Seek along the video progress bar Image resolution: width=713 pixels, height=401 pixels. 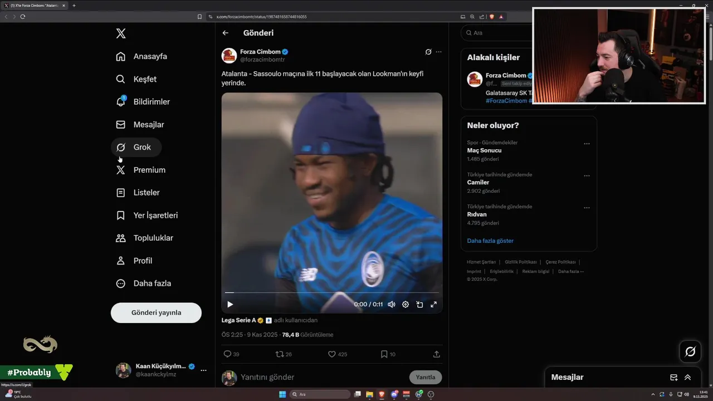(x=332, y=292)
